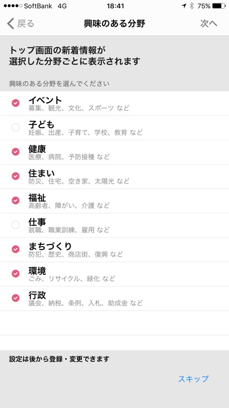Click the スキップ link
The height and width of the screenshot is (408, 229).
pyautogui.click(x=193, y=379)
